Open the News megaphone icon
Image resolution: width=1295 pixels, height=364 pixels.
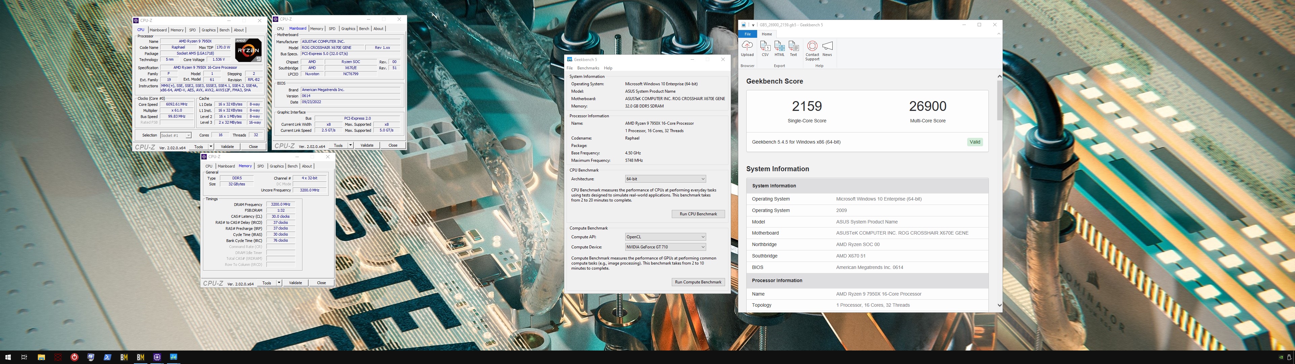click(x=827, y=46)
